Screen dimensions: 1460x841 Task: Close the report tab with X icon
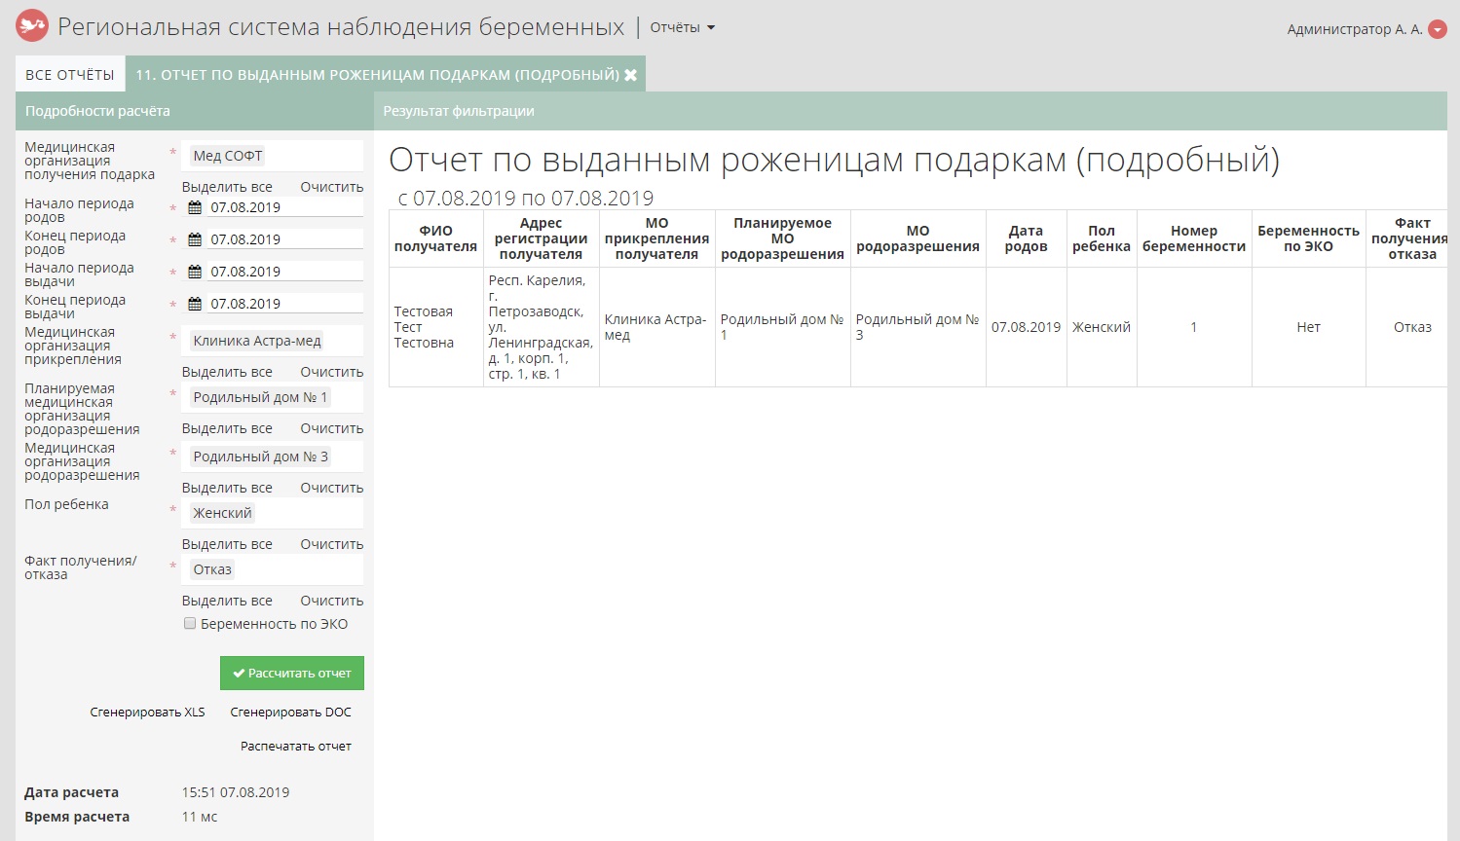click(630, 75)
